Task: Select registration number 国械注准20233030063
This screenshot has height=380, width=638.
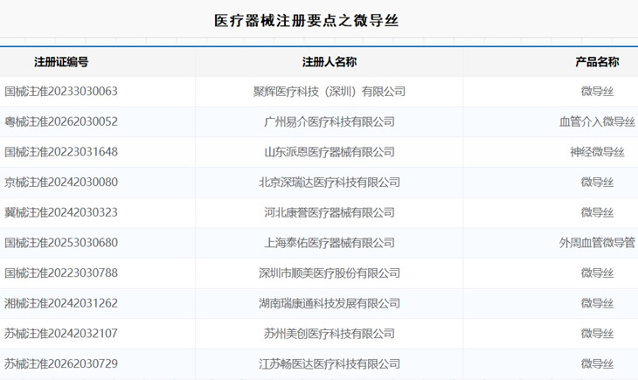Action: pyautogui.click(x=61, y=91)
